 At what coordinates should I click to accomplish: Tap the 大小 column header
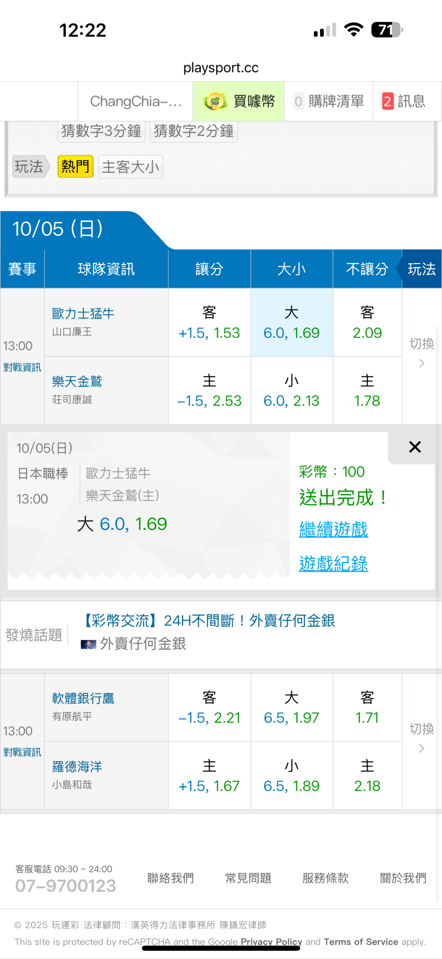291,269
